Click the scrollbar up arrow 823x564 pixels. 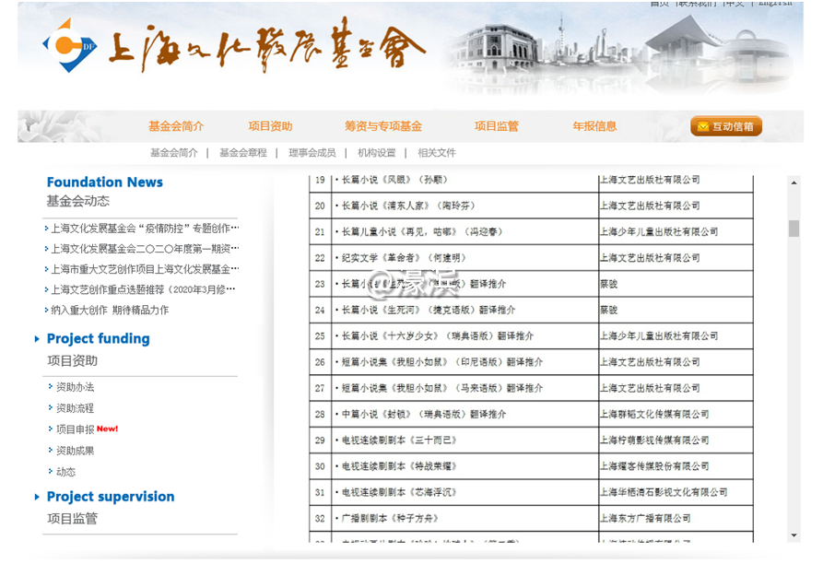pos(794,182)
